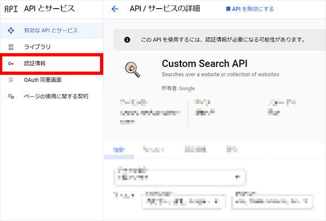The height and width of the screenshot is (221, 326).
Task: Click the key icon beside 認証情報
Action: [11, 64]
